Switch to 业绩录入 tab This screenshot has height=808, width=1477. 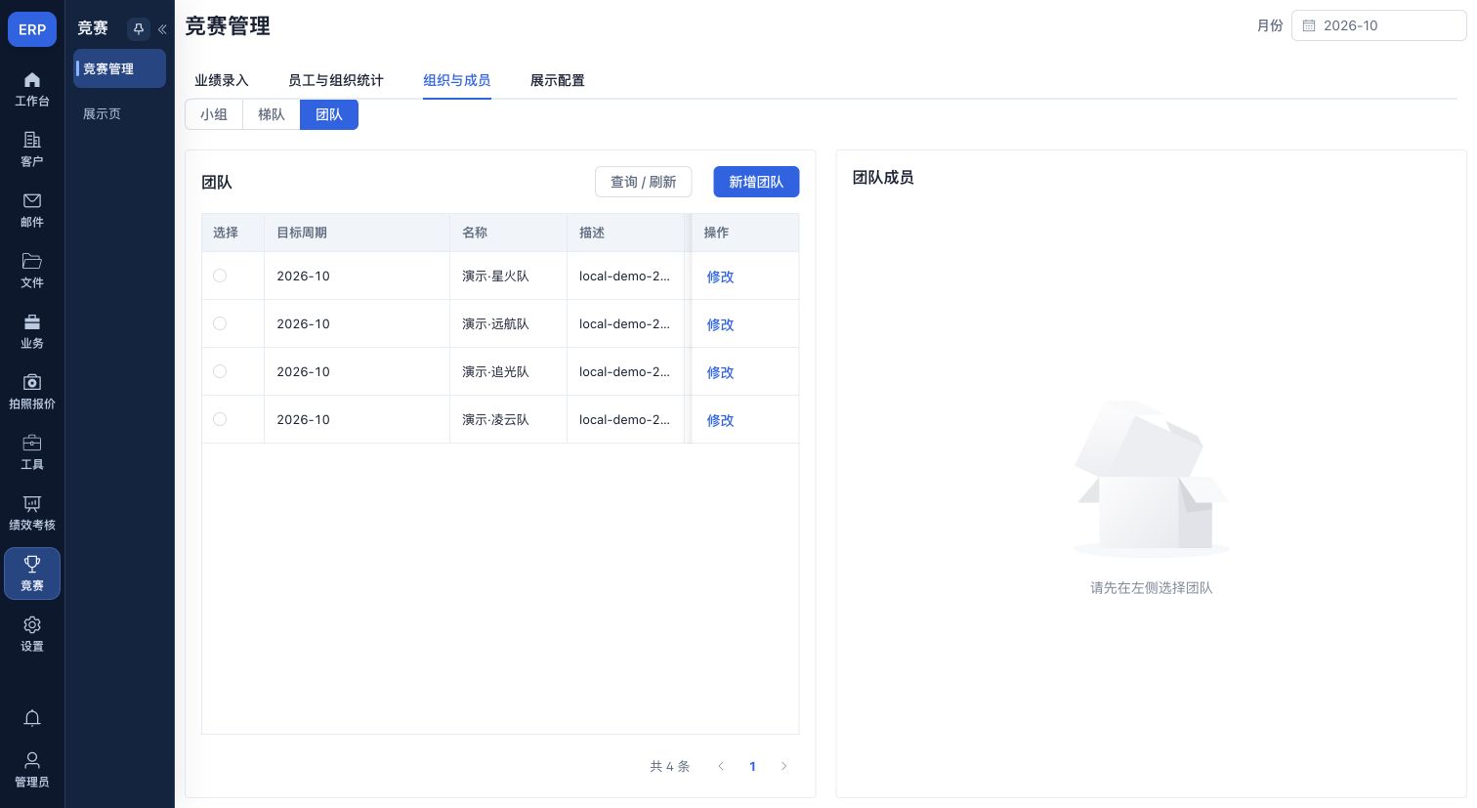coord(222,80)
